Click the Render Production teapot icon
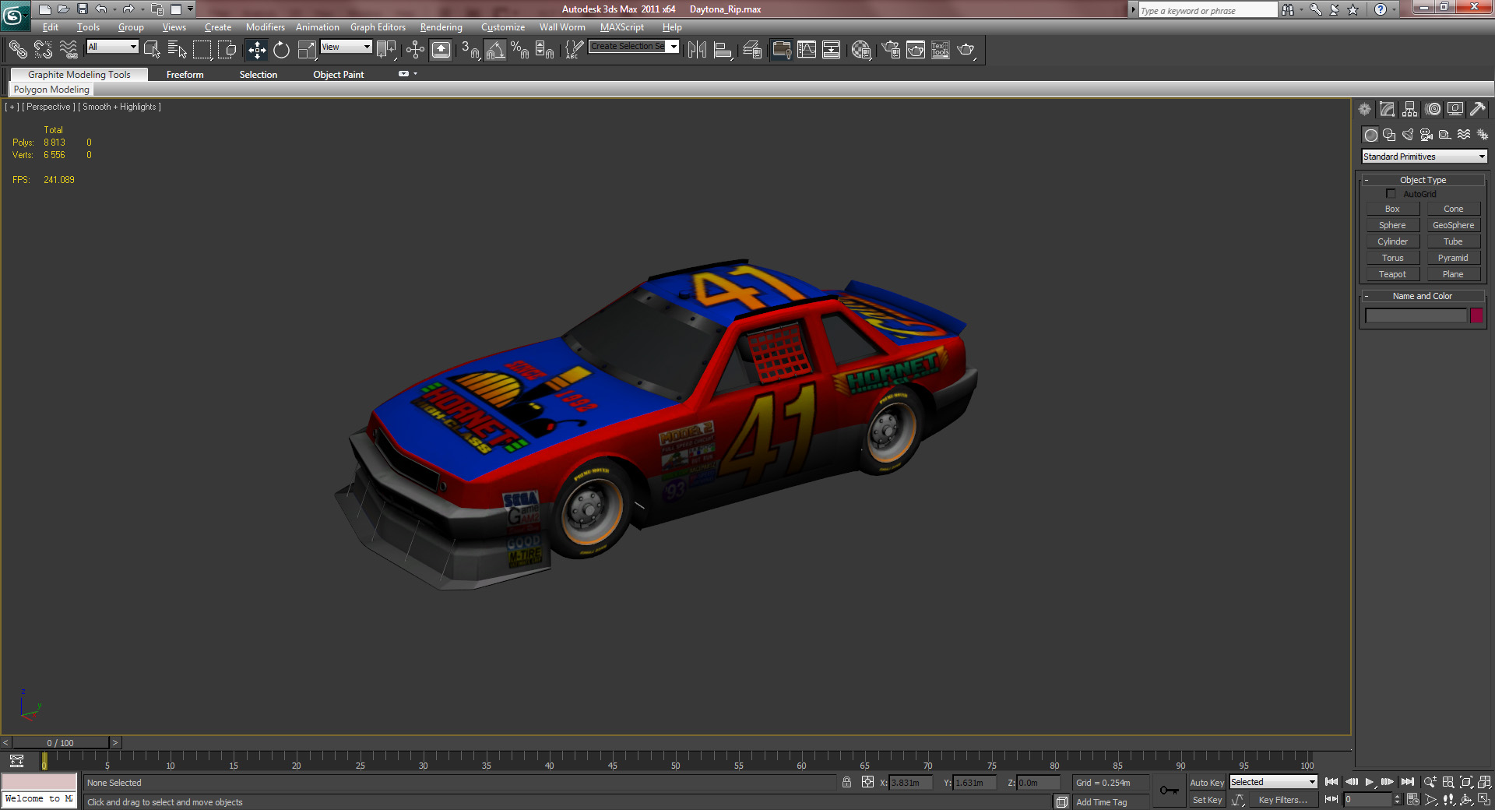This screenshot has height=810, width=1495. 966,50
